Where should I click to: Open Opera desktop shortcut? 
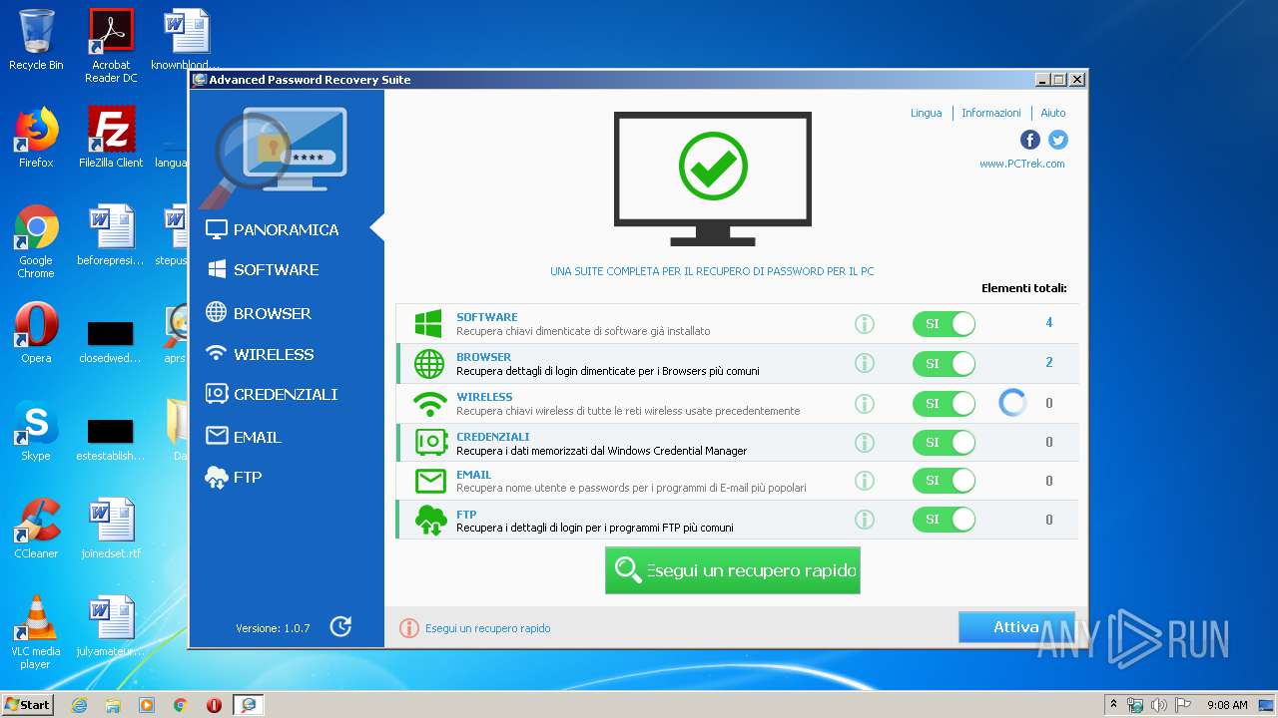click(36, 333)
